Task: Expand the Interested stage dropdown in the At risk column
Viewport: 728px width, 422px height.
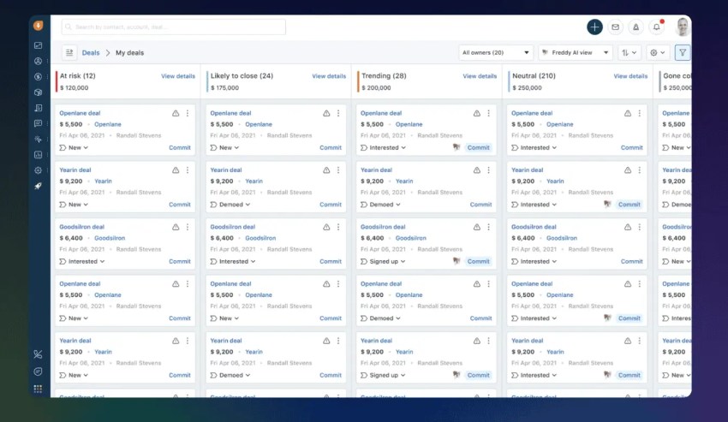Action: pos(82,261)
